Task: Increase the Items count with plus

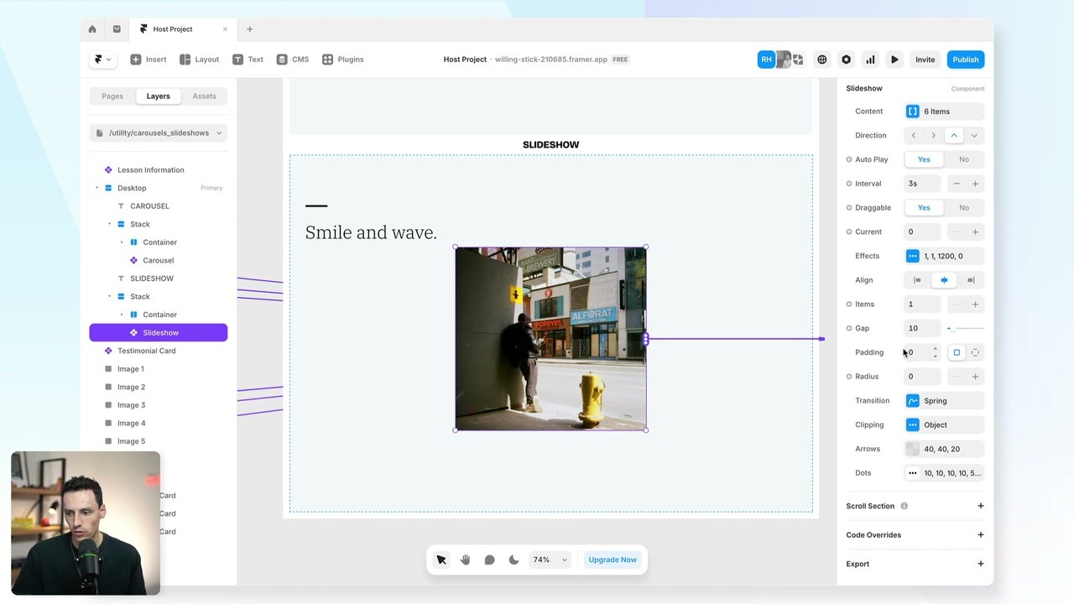Action: coord(975,305)
